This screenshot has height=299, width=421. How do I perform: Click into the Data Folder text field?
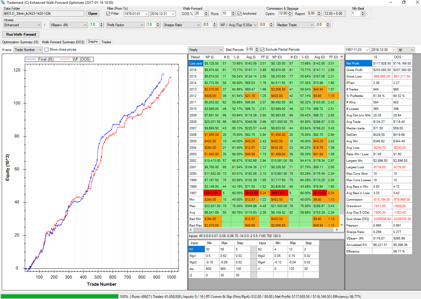(x=43, y=14)
